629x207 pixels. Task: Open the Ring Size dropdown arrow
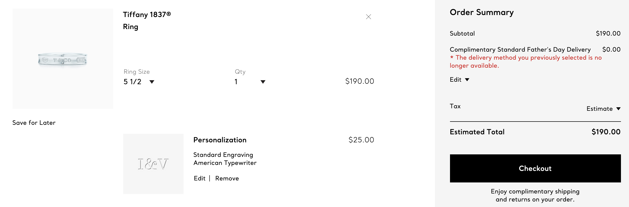pos(152,82)
